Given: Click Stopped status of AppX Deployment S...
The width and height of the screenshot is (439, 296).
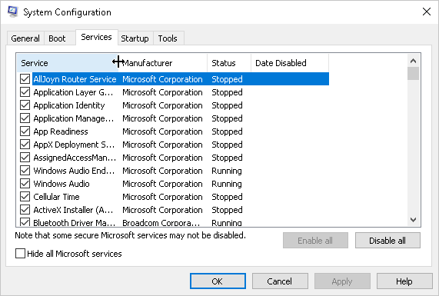Looking at the screenshot, I should click(227, 145).
